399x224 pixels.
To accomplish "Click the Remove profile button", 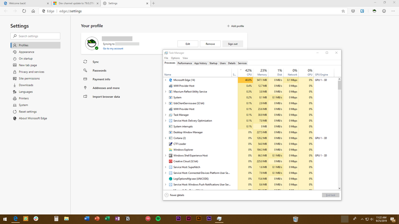I will tap(210, 44).
